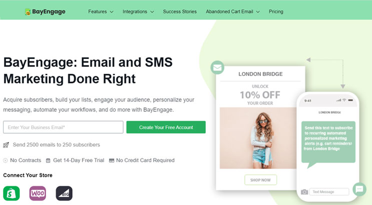372x205 pixels.
Task: Open the live chat bubble widget
Action: (359, 189)
